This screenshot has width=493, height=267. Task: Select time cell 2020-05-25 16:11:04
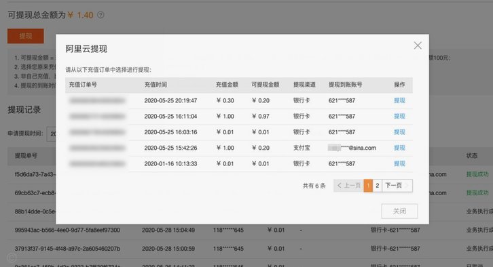coord(170,116)
